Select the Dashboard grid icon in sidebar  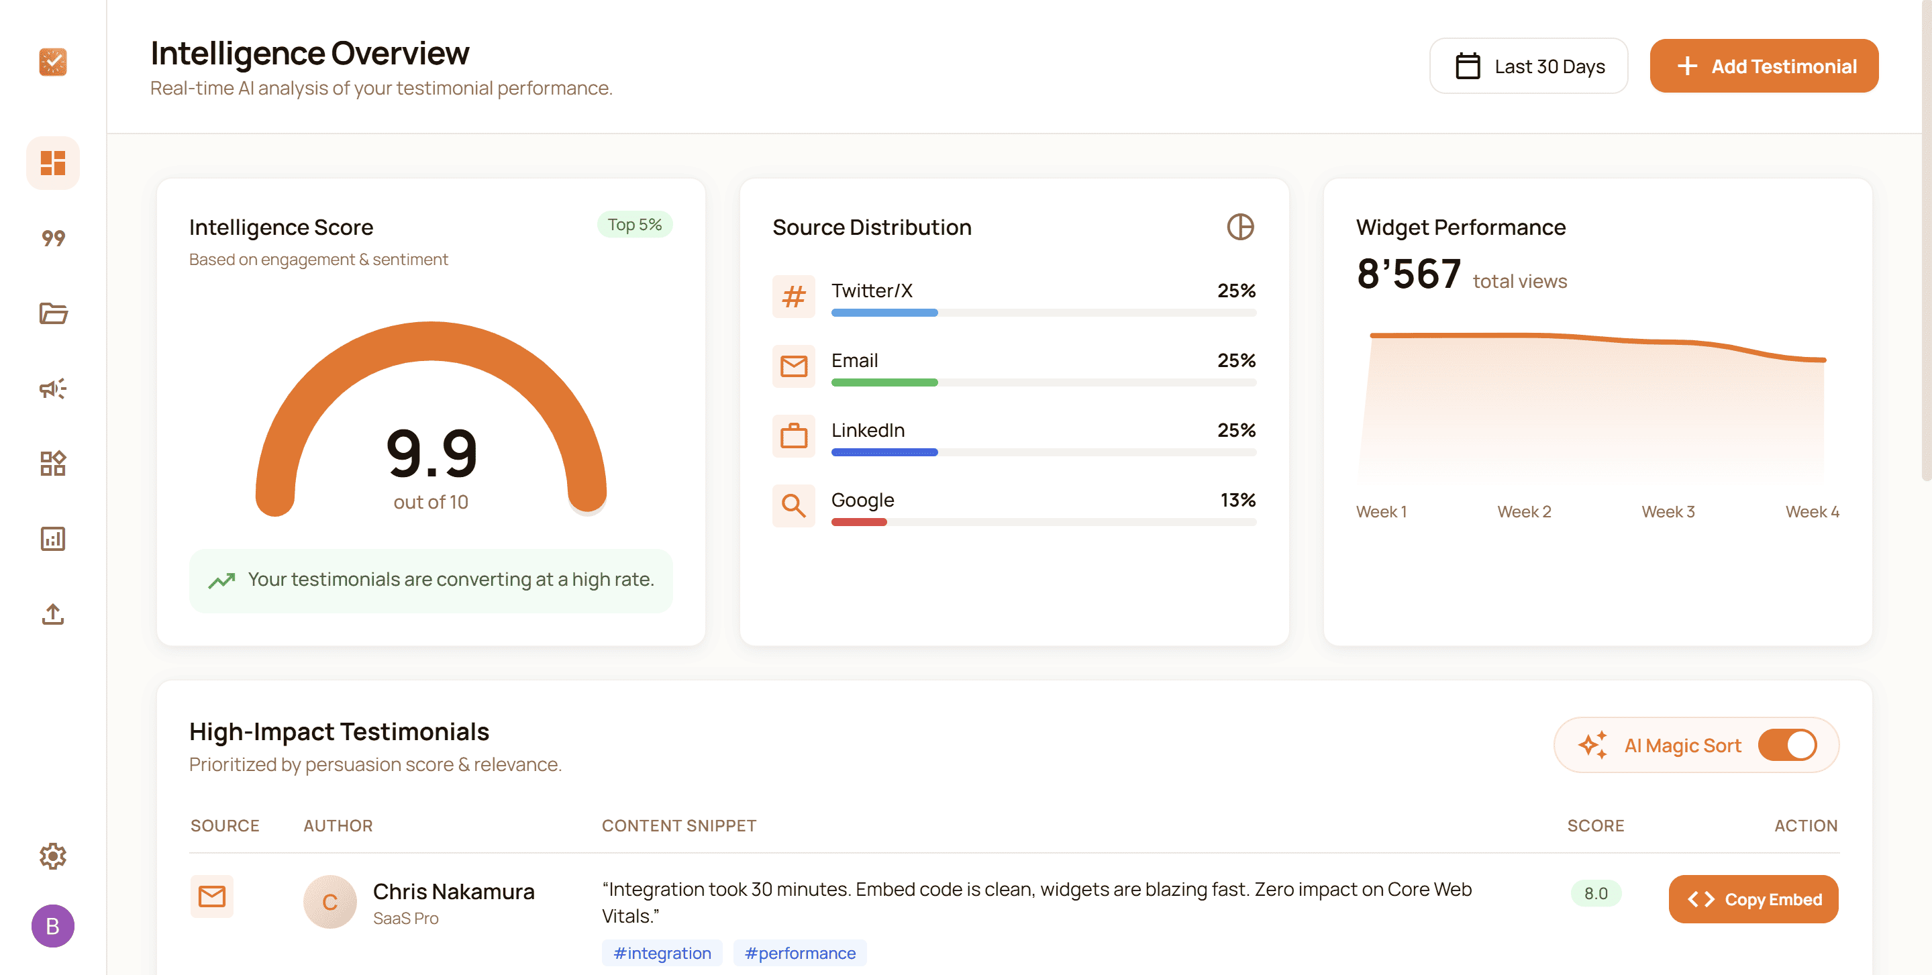tap(52, 163)
